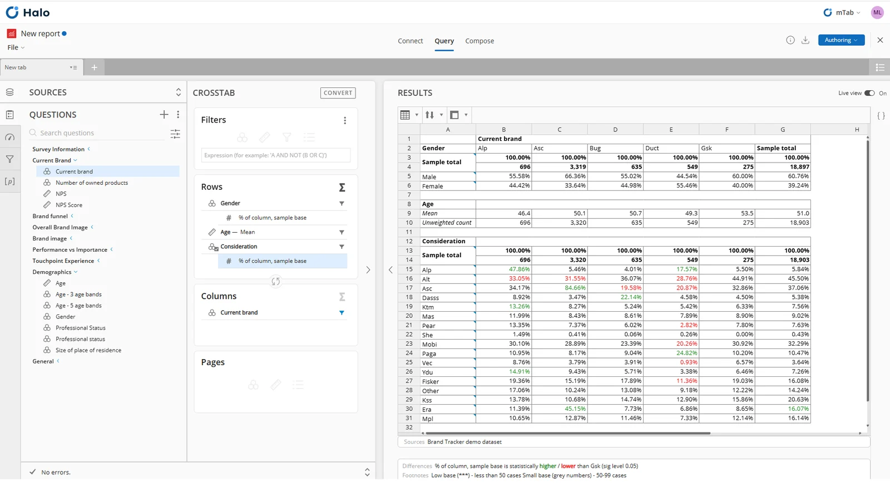Open the [p] parameters sidebar icon
Image resolution: width=890 pixels, height=501 pixels.
click(10, 181)
